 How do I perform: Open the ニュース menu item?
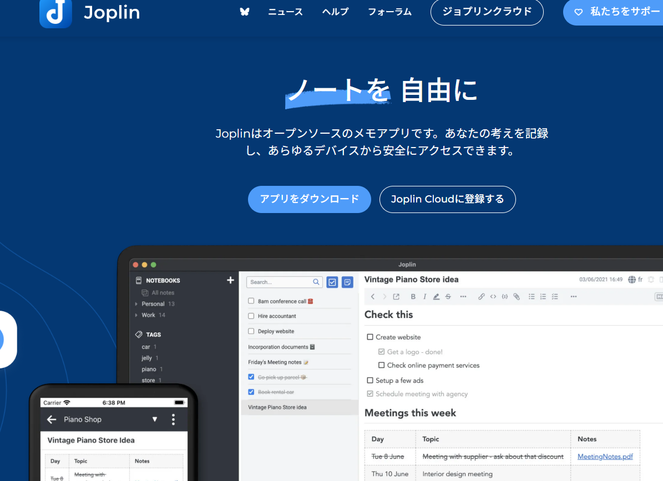pos(285,12)
